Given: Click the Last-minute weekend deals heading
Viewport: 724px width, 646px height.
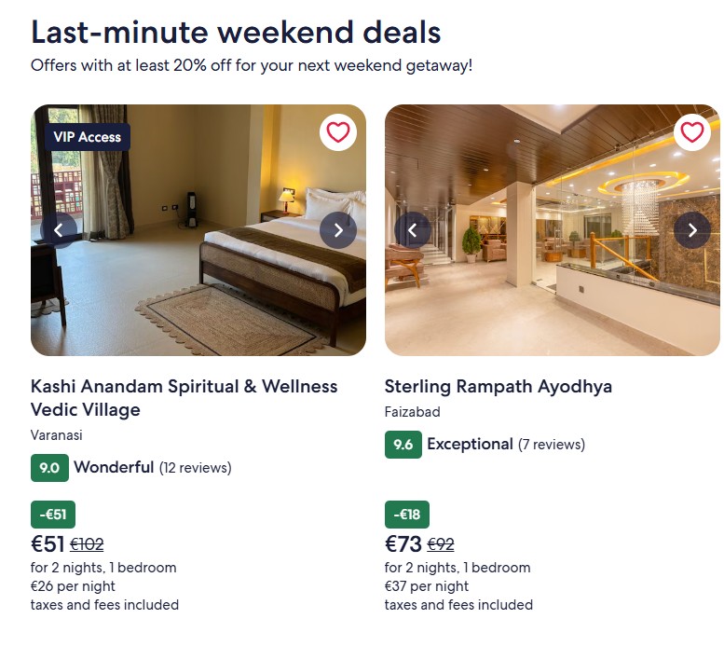Looking at the screenshot, I should pyautogui.click(x=236, y=33).
